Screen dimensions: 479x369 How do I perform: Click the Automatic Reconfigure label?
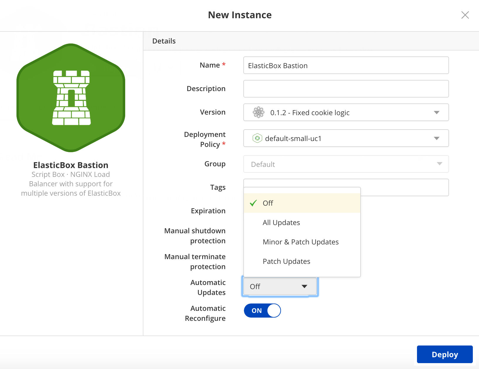pyautogui.click(x=205, y=313)
